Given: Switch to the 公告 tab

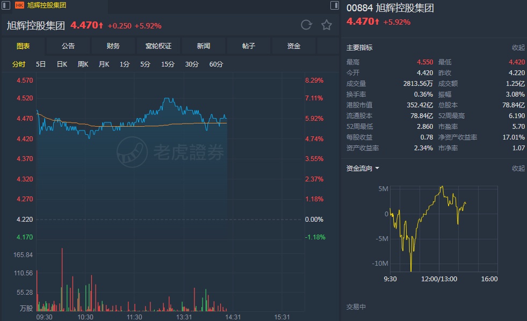Looking at the screenshot, I should click(x=68, y=46).
